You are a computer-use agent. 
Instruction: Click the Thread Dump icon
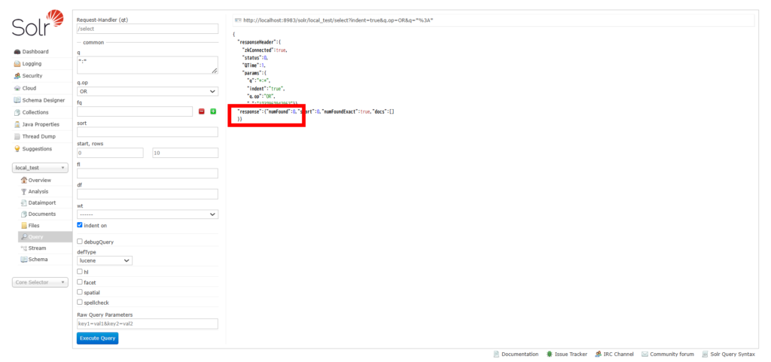click(x=17, y=136)
